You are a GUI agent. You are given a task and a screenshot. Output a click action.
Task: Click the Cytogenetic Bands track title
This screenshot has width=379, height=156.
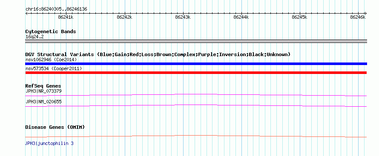(51, 31)
